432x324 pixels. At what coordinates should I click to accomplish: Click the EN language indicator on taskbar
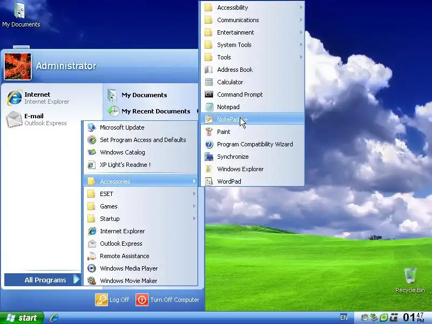pos(344,318)
